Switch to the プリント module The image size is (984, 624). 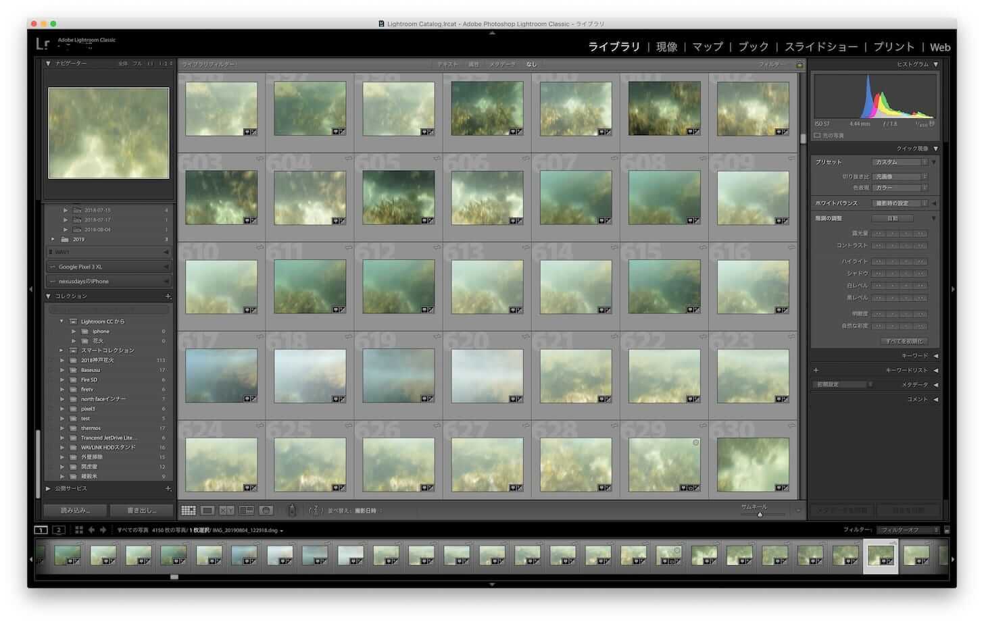tap(894, 47)
